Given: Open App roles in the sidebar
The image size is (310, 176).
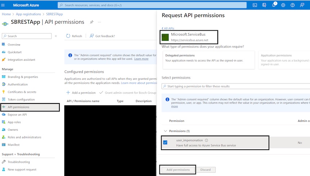Looking at the screenshot, I should click(14, 122).
